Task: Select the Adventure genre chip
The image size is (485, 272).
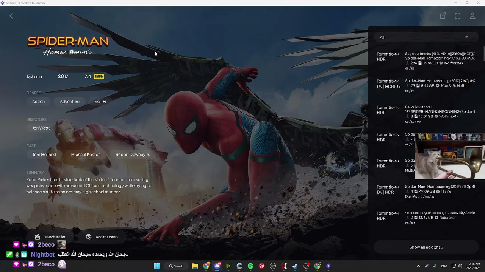Action: point(69,102)
